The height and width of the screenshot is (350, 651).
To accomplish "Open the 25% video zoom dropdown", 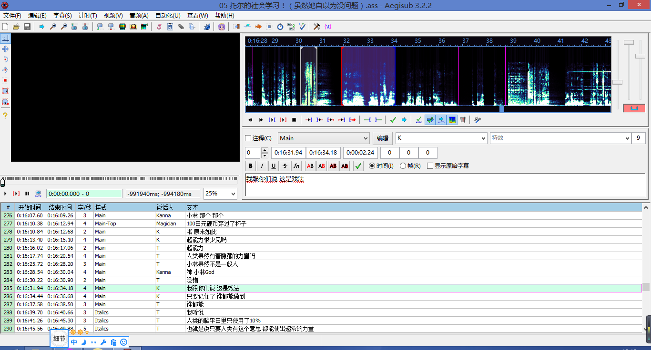I will pos(220,194).
